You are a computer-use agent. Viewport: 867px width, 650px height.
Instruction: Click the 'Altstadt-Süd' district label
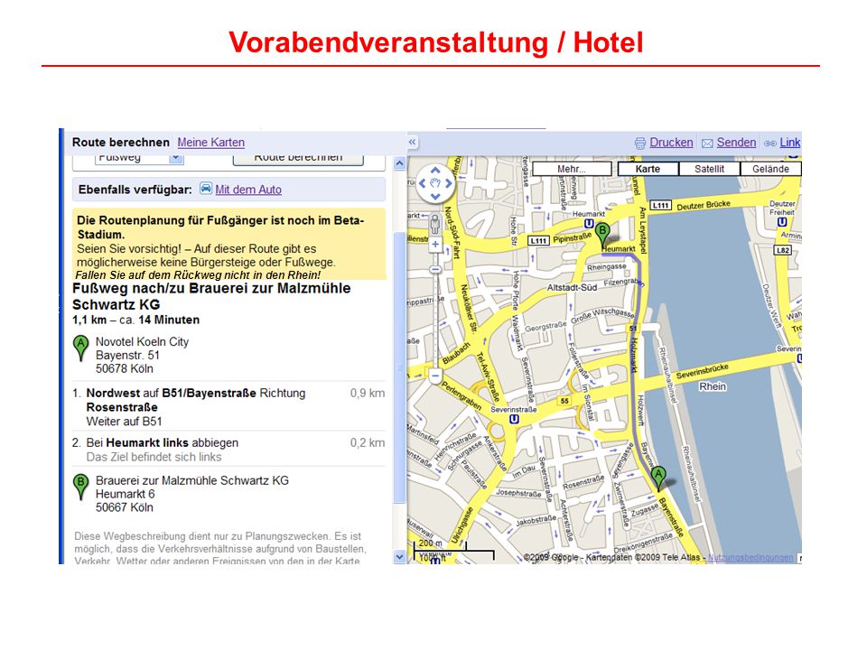[x=572, y=287]
